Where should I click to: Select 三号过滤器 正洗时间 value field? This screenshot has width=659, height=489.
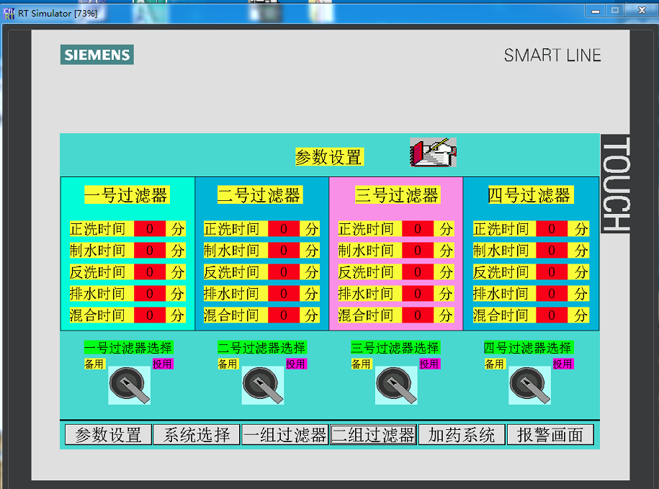[418, 229]
